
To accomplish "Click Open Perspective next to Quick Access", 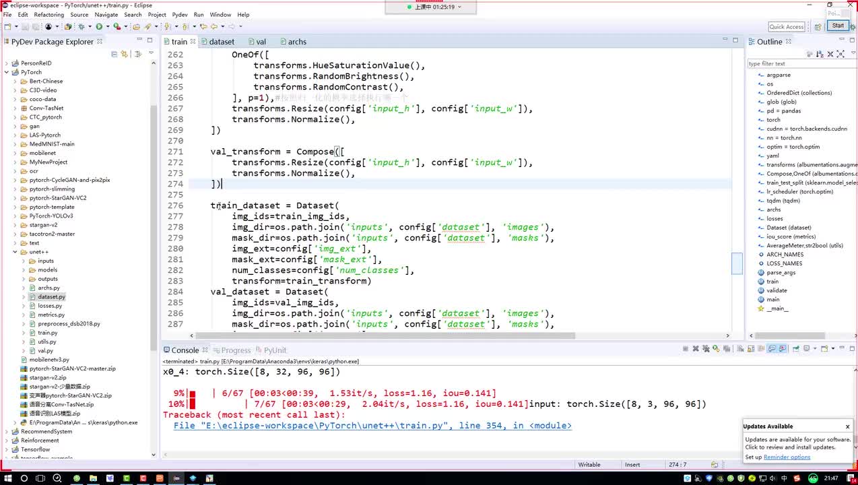I will coord(818,26).
